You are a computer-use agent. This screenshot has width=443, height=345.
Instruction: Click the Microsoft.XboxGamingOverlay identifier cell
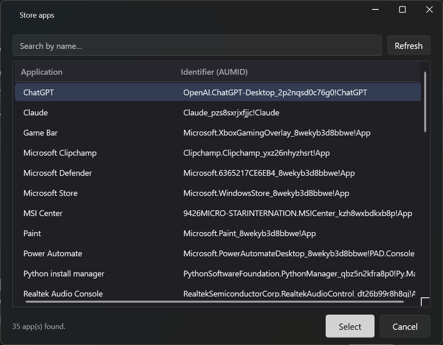276,133
